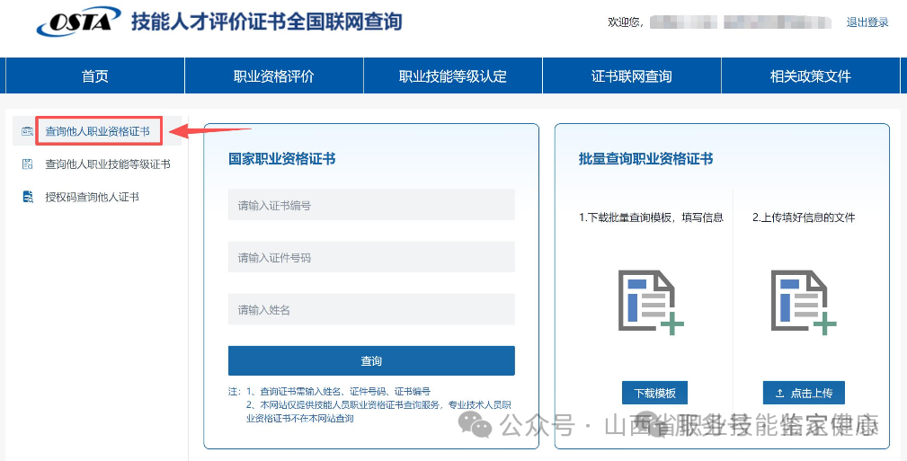The height and width of the screenshot is (461, 907).
Task: Click the icon beside 授权码查询他人证书
Action: click(x=27, y=197)
